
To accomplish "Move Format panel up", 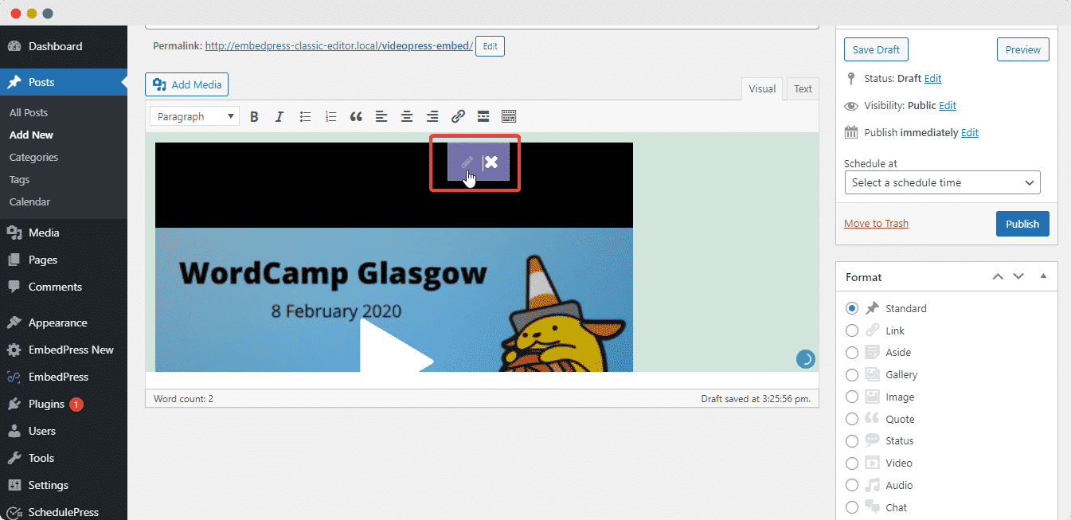I will pos(998,276).
